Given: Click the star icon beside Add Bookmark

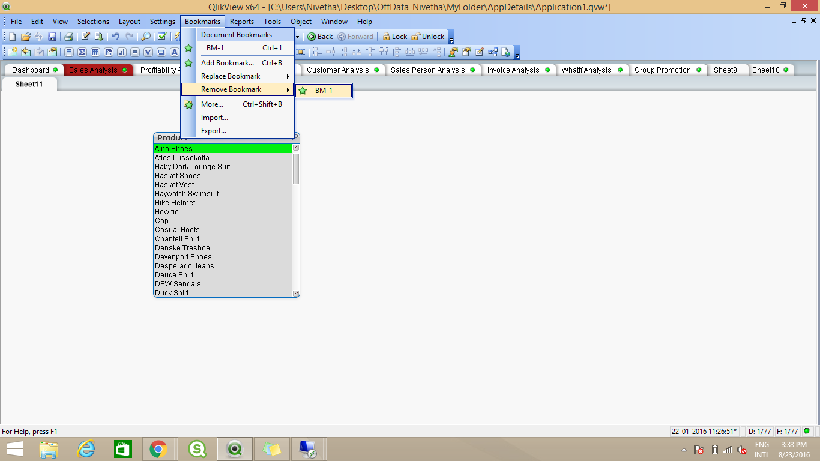Looking at the screenshot, I should pyautogui.click(x=188, y=63).
